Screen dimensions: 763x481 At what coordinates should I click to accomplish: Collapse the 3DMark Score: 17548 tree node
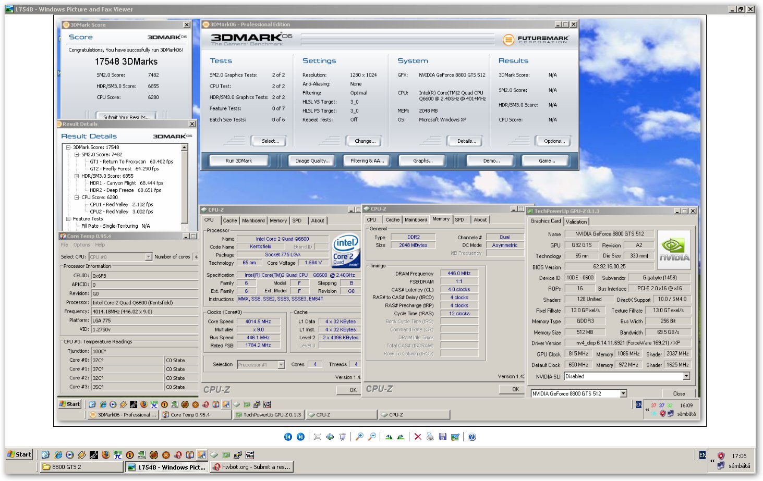(68, 147)
